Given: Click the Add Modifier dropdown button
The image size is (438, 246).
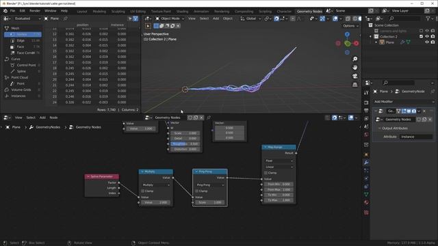Looking at the screenshot, I should pyautogui.click(x=404, y=102).
